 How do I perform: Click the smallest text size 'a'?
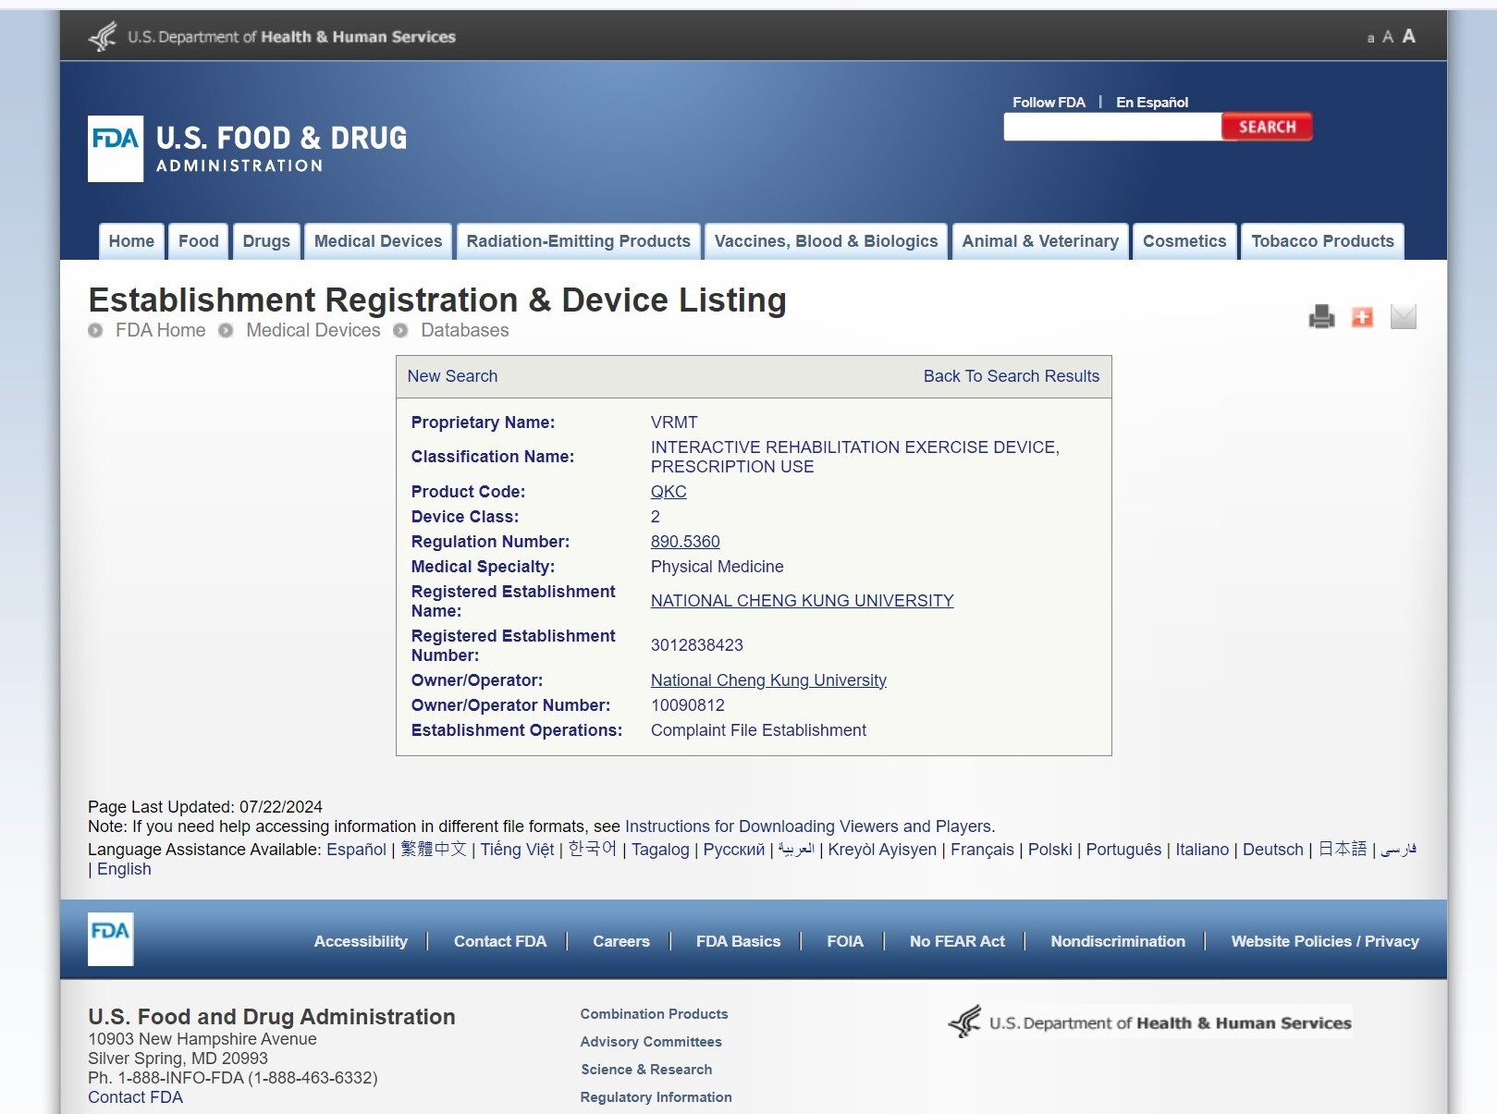tap(1370, 38)
